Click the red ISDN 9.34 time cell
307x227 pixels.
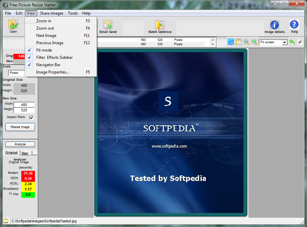28,178
